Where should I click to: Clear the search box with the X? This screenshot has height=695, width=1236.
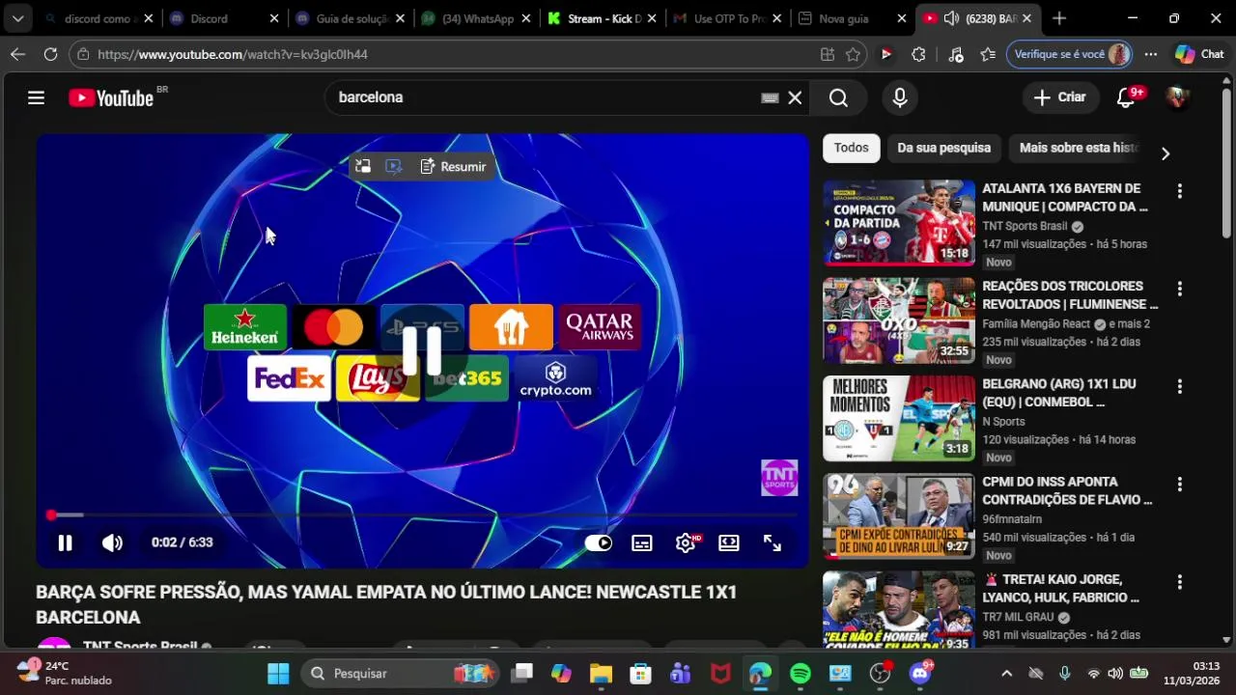[795, 97]
